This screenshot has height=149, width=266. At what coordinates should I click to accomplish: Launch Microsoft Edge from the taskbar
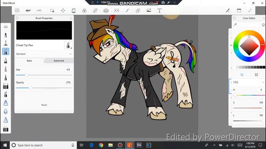coord(91,145)
